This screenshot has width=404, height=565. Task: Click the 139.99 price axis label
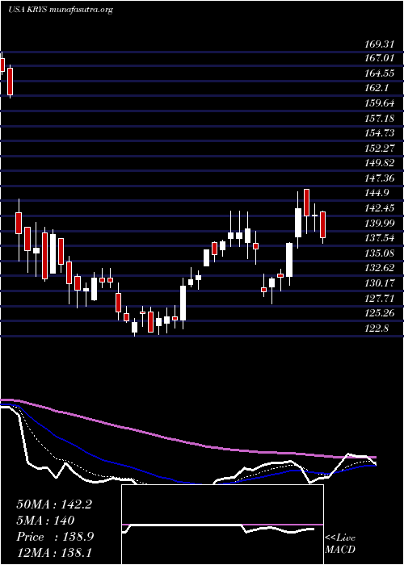380,224
